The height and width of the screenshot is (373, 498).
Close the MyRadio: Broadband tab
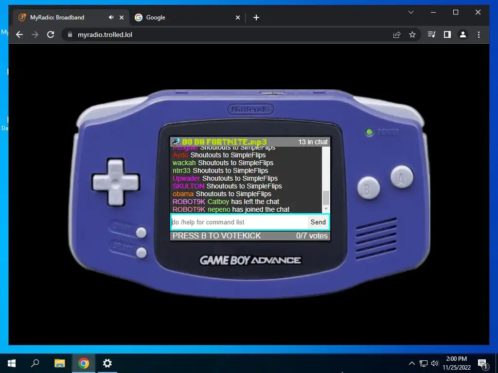[x=121, y=17]
